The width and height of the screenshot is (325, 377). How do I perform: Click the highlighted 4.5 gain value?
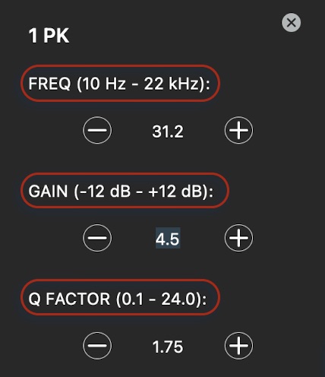point(168,239)
